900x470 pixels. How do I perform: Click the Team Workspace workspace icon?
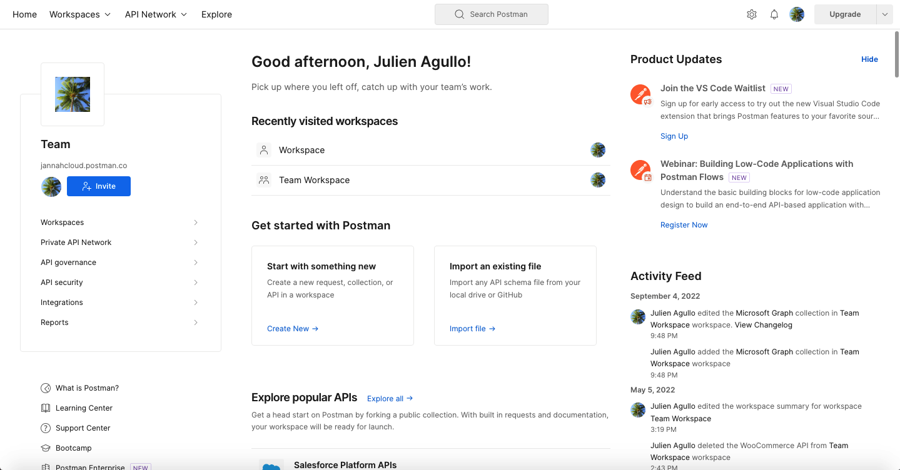click(264, 180)
